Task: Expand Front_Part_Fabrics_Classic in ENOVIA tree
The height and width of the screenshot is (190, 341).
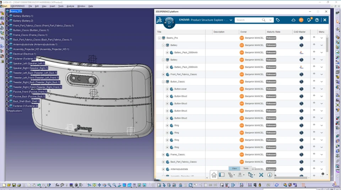Action: coord(163,74)
